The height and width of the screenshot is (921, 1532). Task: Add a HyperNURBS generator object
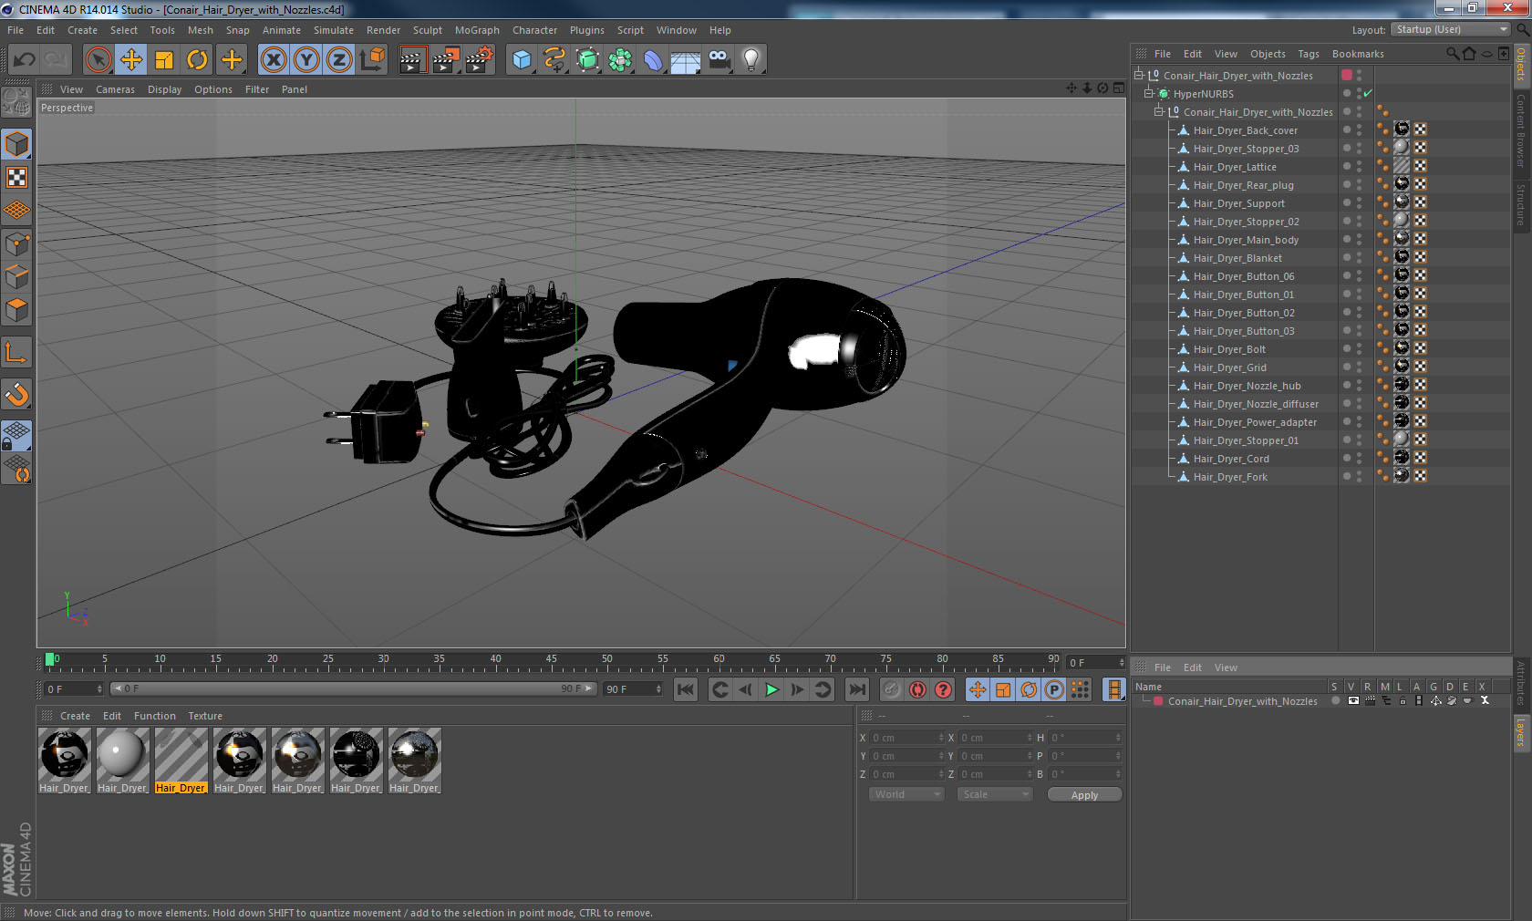click(587, 60)
